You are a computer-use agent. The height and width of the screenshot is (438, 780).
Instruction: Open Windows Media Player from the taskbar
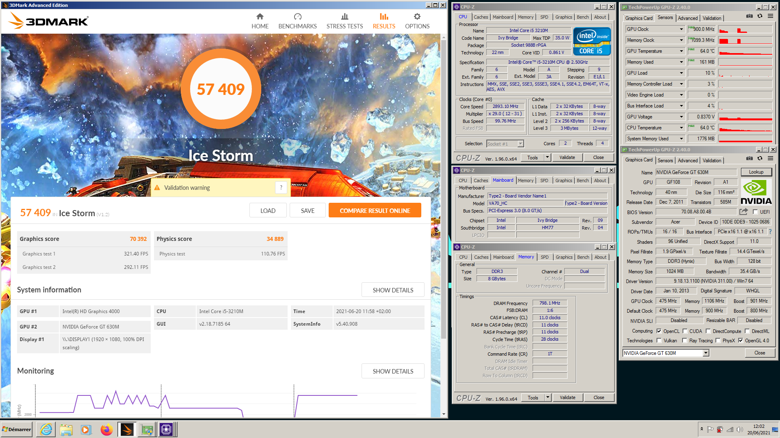[86, 429]
